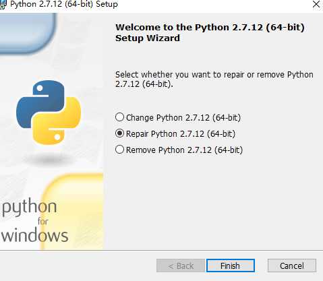Click the blue rounded shape in banner

(27, 32)
